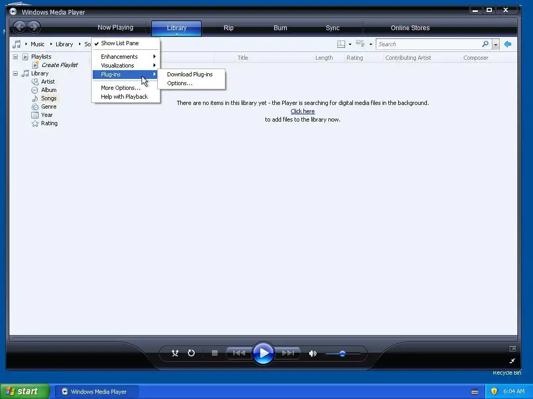Click the Windows Start button

(24, 392)
